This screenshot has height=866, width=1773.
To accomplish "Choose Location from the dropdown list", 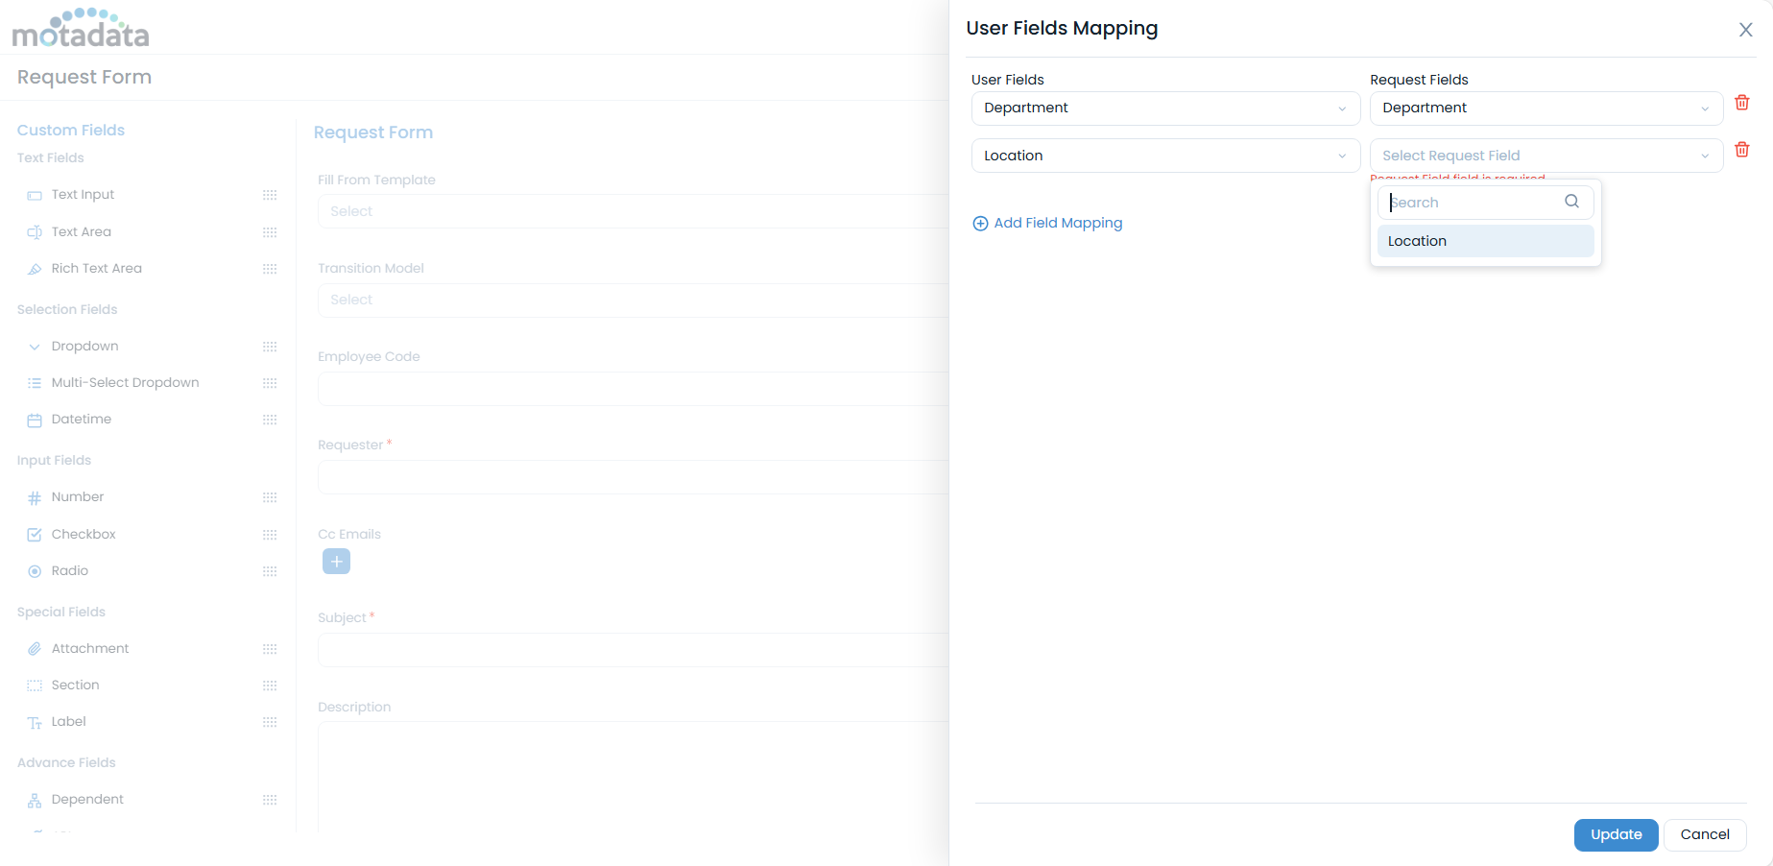I will 1484,241.
